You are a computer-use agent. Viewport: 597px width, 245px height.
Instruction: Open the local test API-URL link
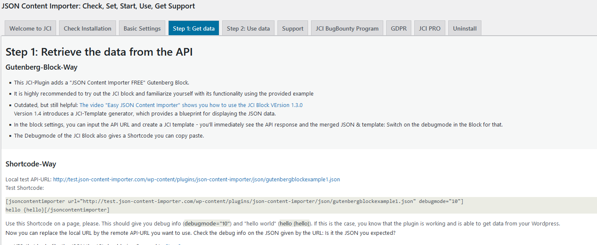click(x=196, y=179)
